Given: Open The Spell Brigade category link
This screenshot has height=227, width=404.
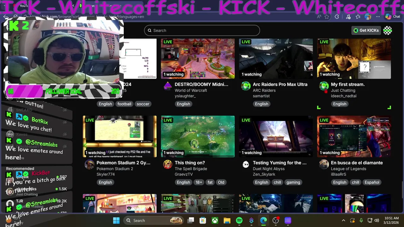Looking at the screenshot, I should click(x=191, y=169).
